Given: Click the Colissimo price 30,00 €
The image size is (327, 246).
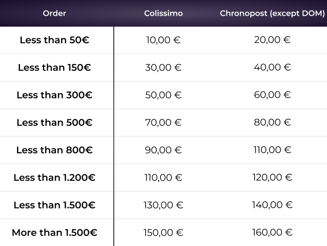Looking at the screenshot, I should tap(163, 67).
